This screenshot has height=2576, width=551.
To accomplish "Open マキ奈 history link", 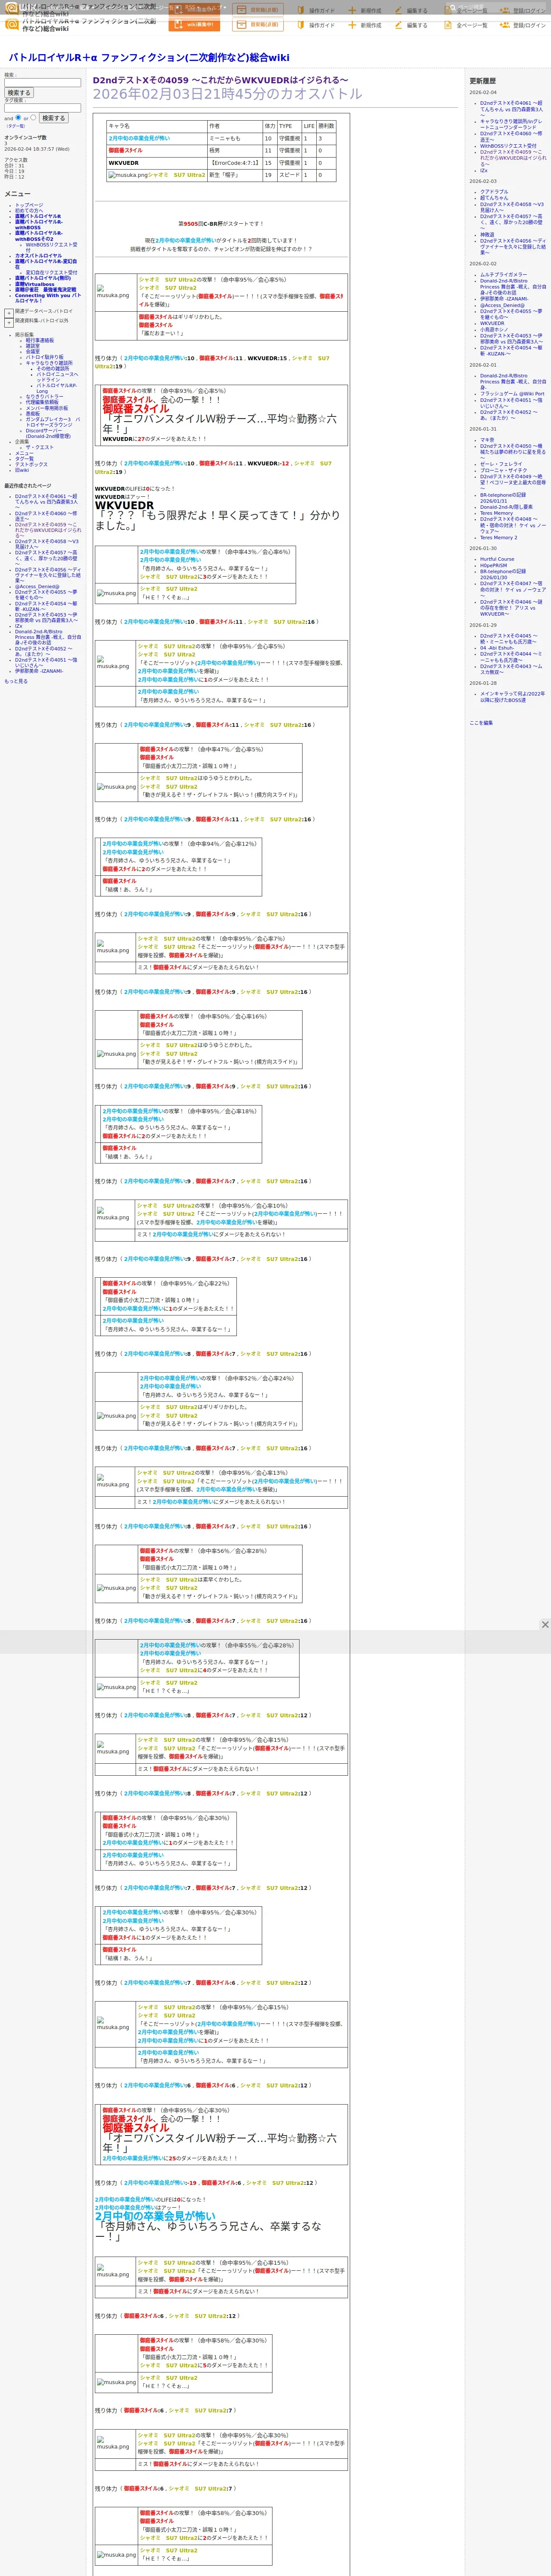I will click(x=487, y=439).
